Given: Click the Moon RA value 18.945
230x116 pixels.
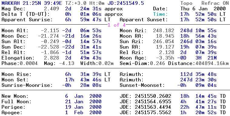Looking at the screenshot, I should pos(165,36).
